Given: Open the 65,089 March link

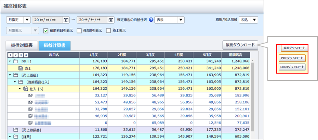Looking at the screenshot, I should (x=158, y=123).
